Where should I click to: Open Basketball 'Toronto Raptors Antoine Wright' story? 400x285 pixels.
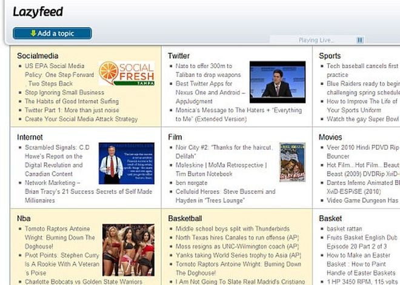(x=238, y=269)
